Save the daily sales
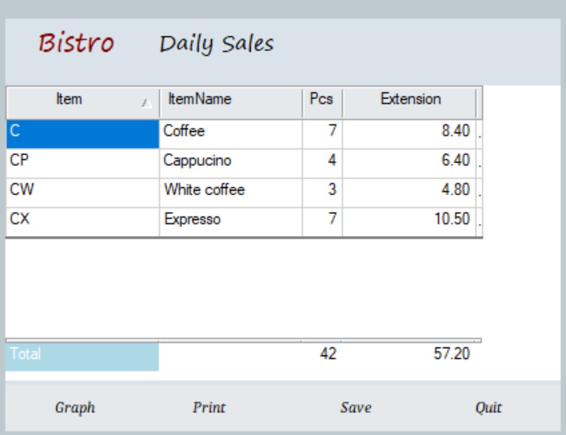 (356, 408)
